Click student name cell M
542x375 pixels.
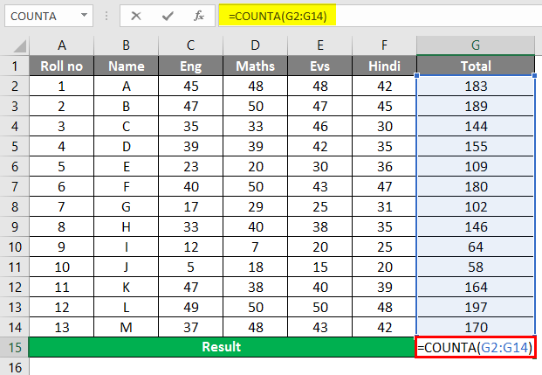point(127,327)
